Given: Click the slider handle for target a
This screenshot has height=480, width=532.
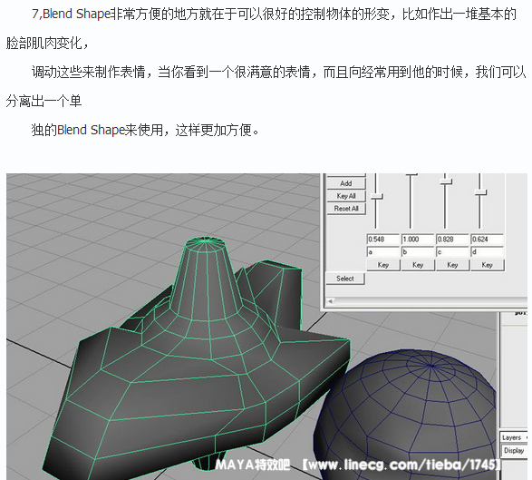Looking at the screenshot, I should [376, 196].
